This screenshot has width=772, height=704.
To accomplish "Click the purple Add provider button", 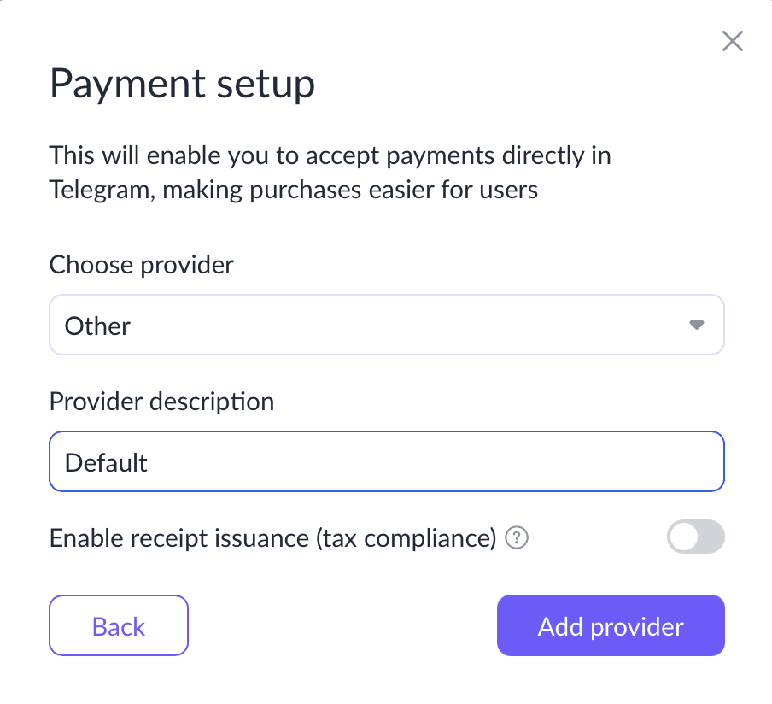I will [x=611, y=625].
